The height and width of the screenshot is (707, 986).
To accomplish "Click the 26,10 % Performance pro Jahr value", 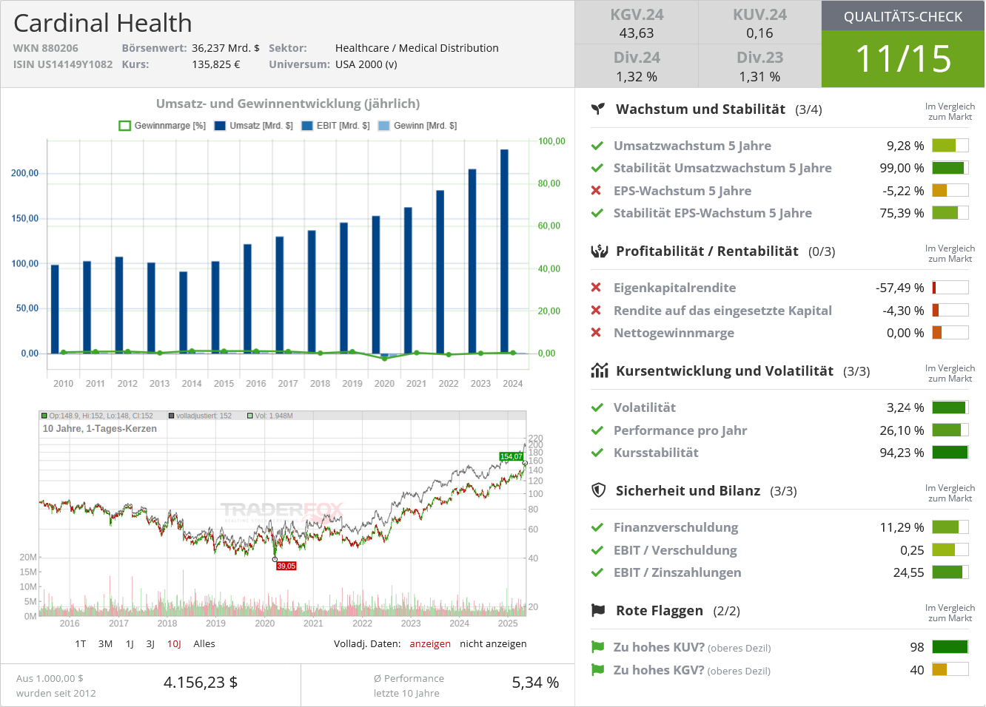I will 902,430.
